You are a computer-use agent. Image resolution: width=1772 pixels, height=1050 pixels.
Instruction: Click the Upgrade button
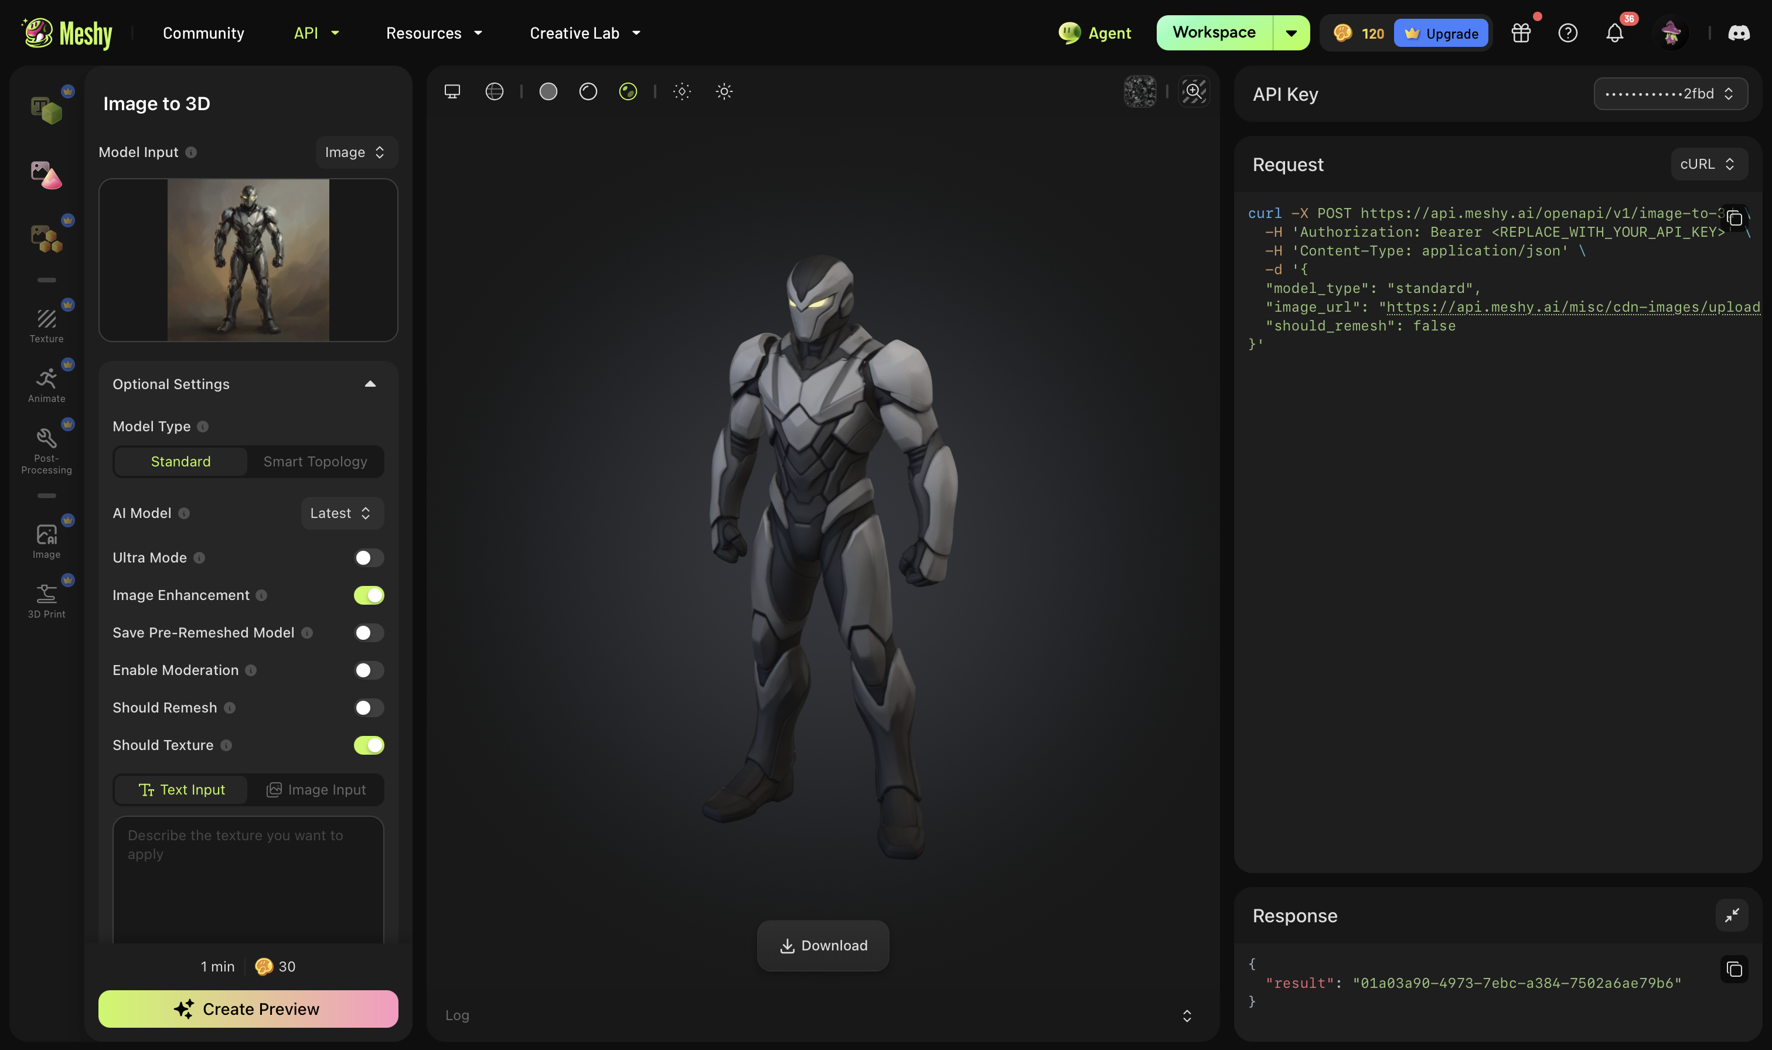point(1440,33)
